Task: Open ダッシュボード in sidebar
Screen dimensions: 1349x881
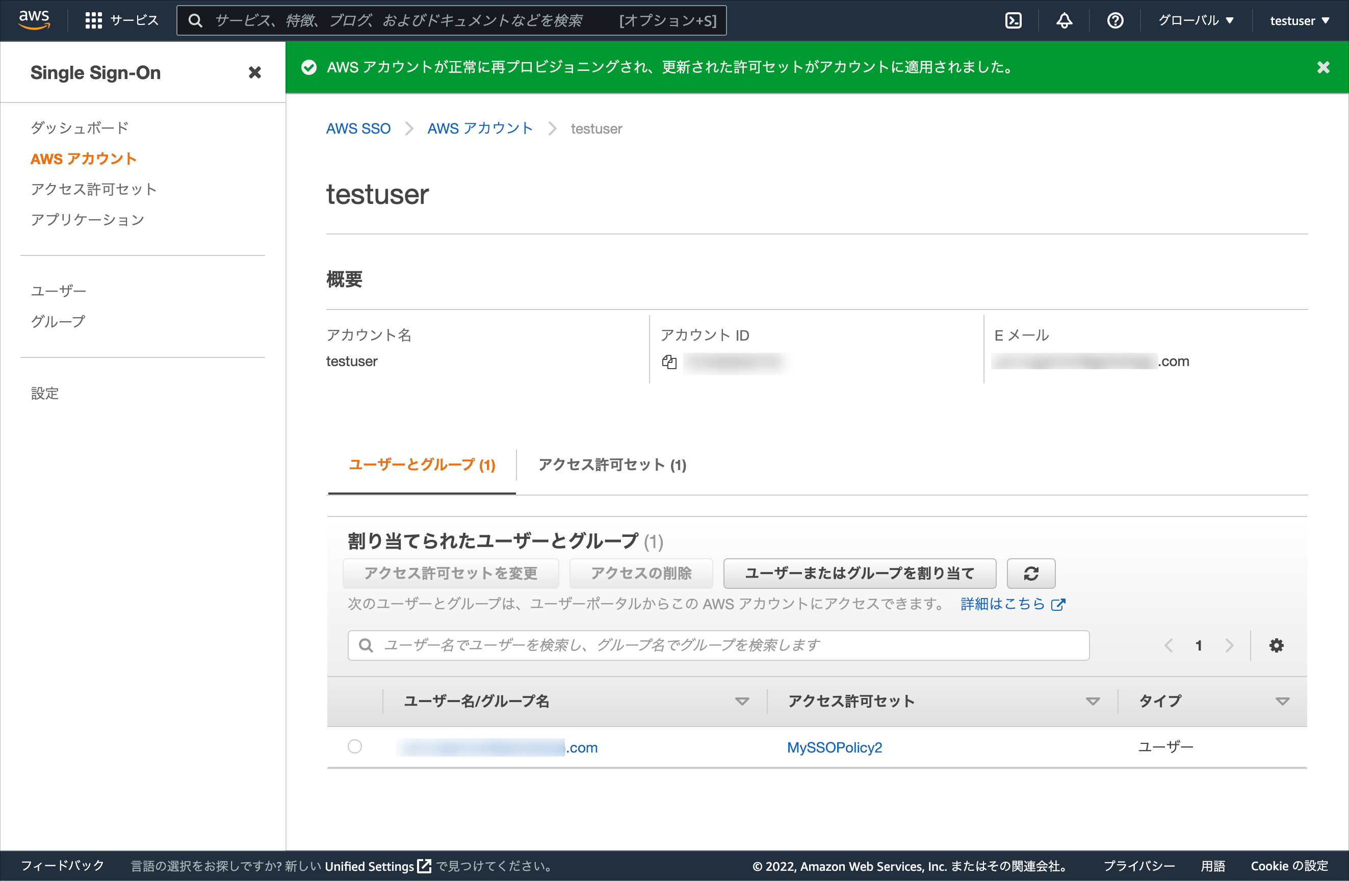Action: coord(80,127)
